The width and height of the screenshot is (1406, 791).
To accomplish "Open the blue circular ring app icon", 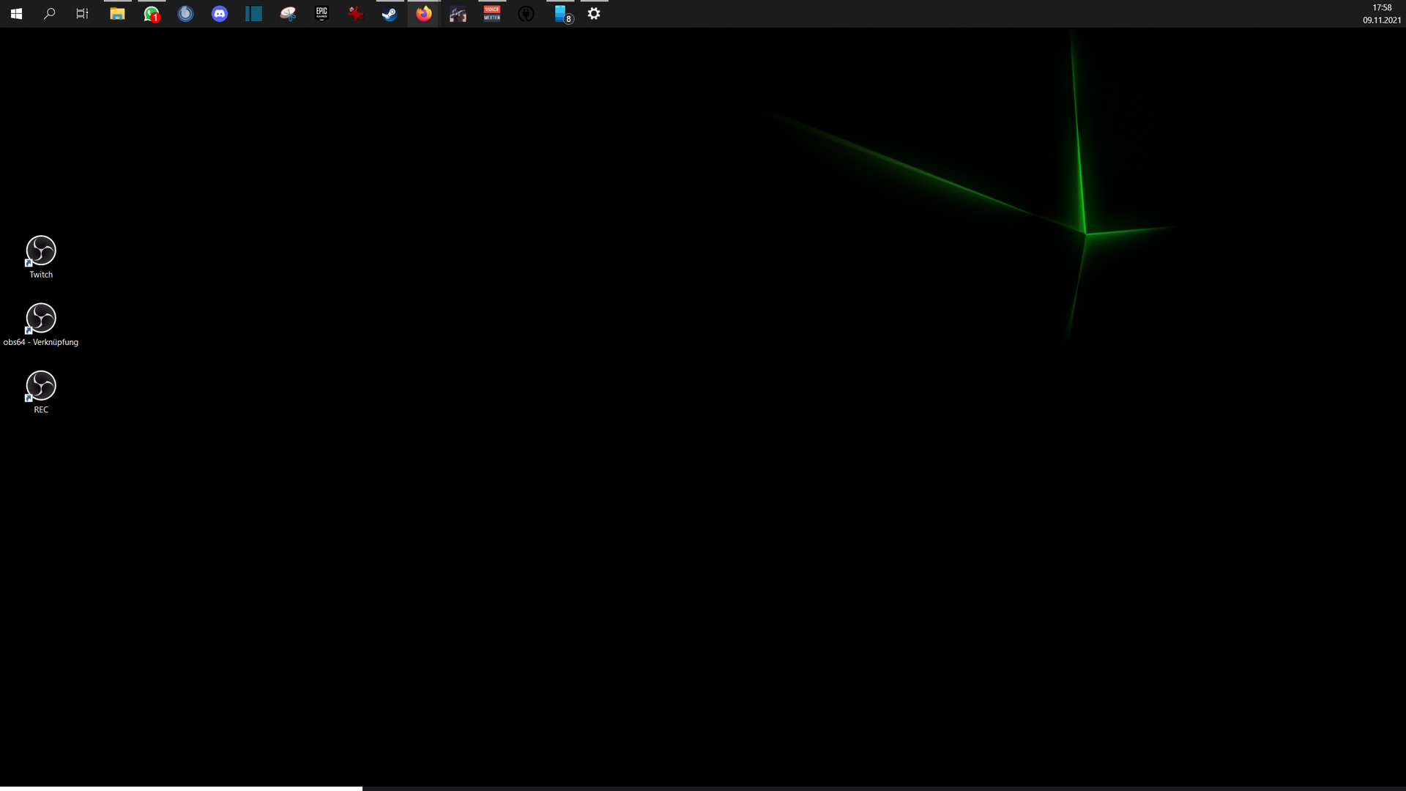I will pos(186,14).
